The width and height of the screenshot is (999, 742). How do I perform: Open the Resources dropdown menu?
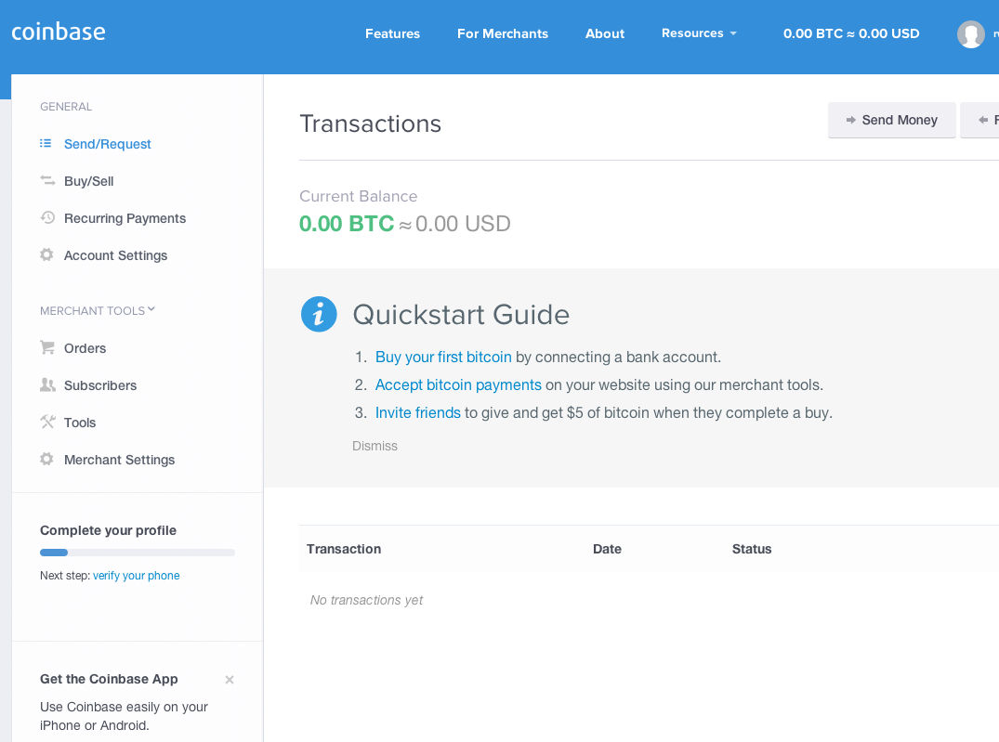(x=699, y=33)
